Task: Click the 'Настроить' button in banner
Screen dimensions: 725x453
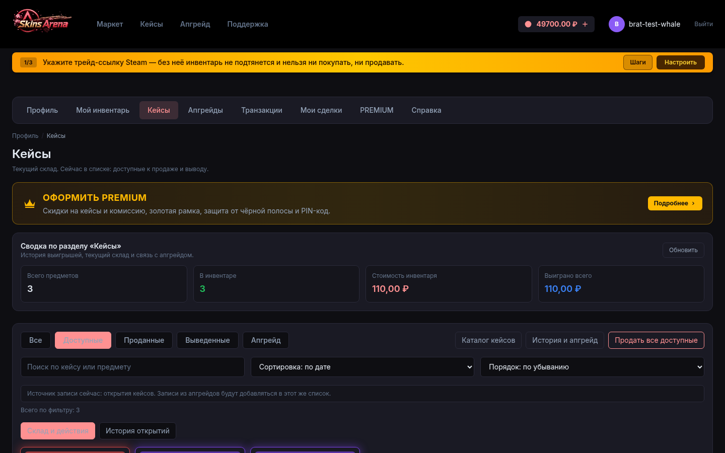Action: 680,62
